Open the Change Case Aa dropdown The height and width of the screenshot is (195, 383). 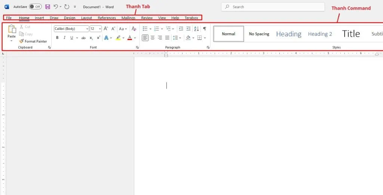coord(123,29)
